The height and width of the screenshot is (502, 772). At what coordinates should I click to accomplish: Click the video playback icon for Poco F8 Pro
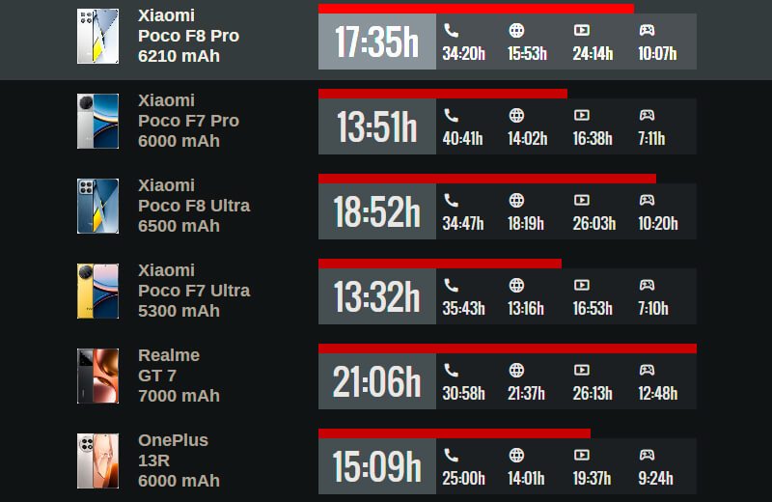pyautogui.click(x=581, y=30)
